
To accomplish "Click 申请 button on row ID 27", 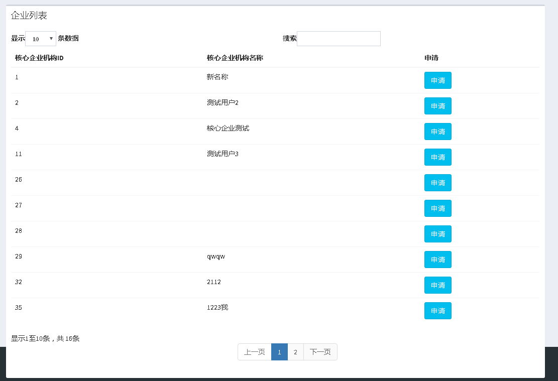I will pos(437,208).
